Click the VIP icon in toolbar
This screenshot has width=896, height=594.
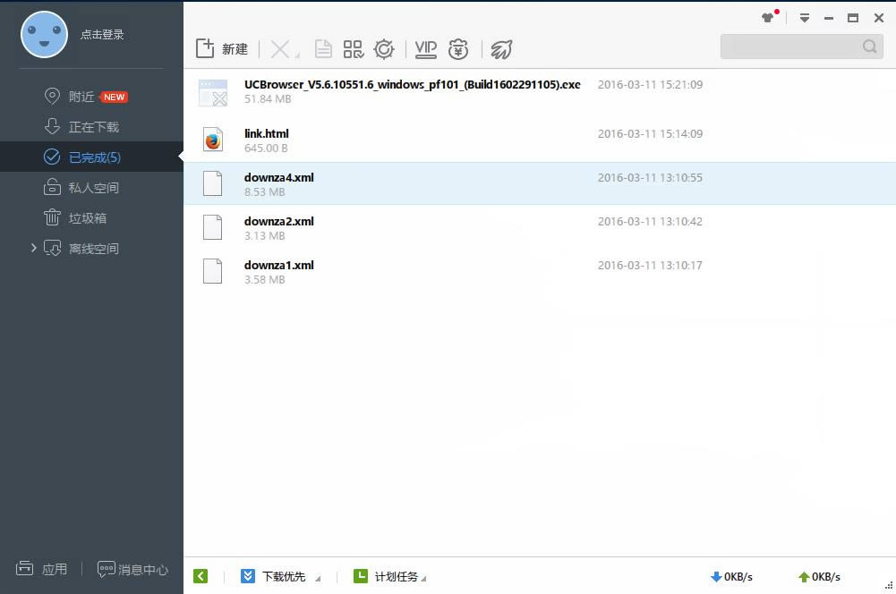426,49
